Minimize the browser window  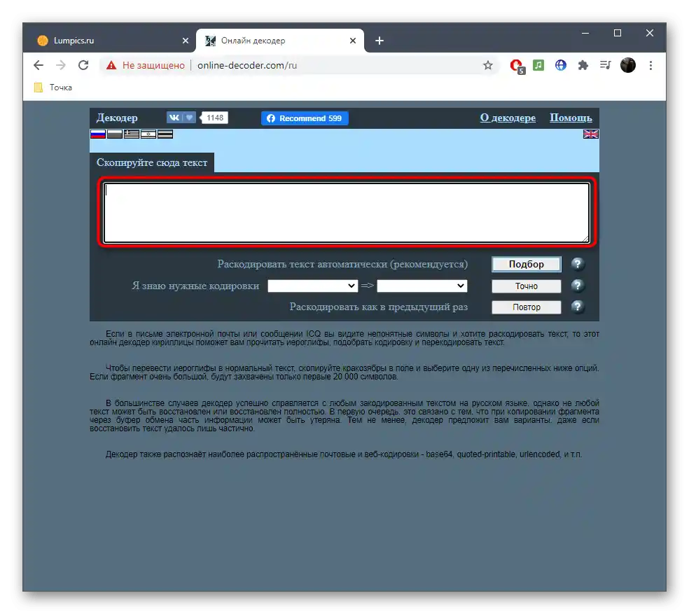585,33
